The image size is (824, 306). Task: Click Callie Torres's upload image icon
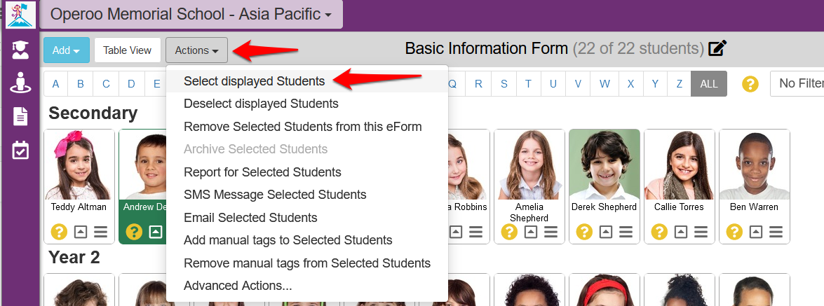tap(681, 232)
